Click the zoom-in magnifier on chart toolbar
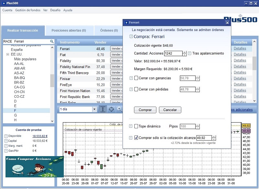 click(119, 109)
